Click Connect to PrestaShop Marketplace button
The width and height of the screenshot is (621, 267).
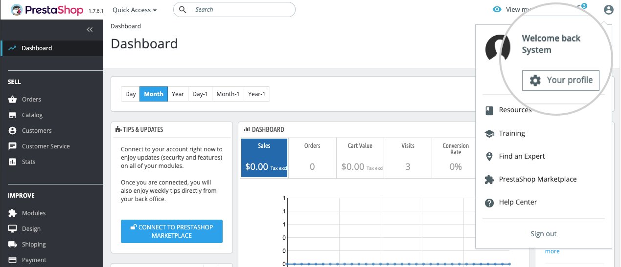[x=172, y=231]
